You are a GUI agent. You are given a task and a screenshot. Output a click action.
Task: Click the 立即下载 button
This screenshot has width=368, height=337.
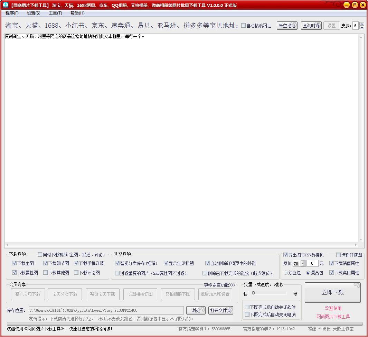coord(332,293)
